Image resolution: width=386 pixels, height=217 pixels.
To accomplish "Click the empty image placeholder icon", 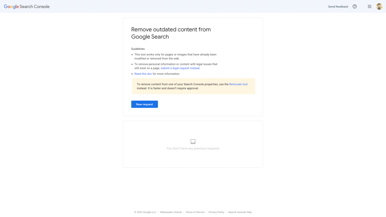I will (193, 141).
